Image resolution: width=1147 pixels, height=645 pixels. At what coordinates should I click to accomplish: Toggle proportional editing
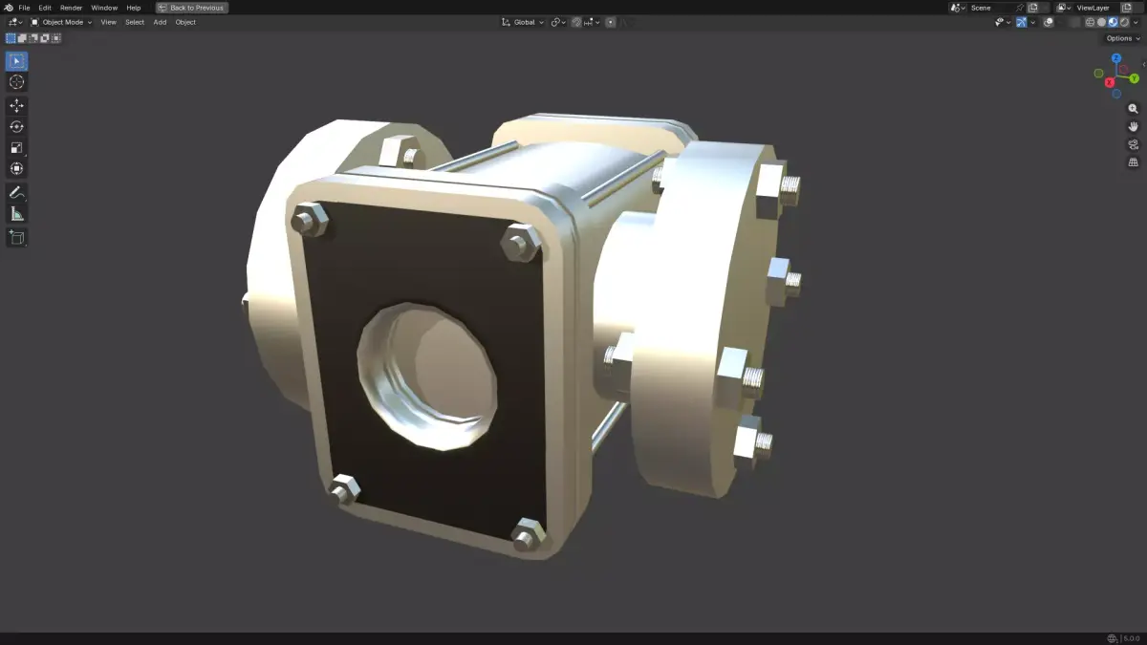(x=611, y=22)
